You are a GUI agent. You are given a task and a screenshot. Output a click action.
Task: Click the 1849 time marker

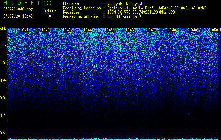click(x=193, y=30)
